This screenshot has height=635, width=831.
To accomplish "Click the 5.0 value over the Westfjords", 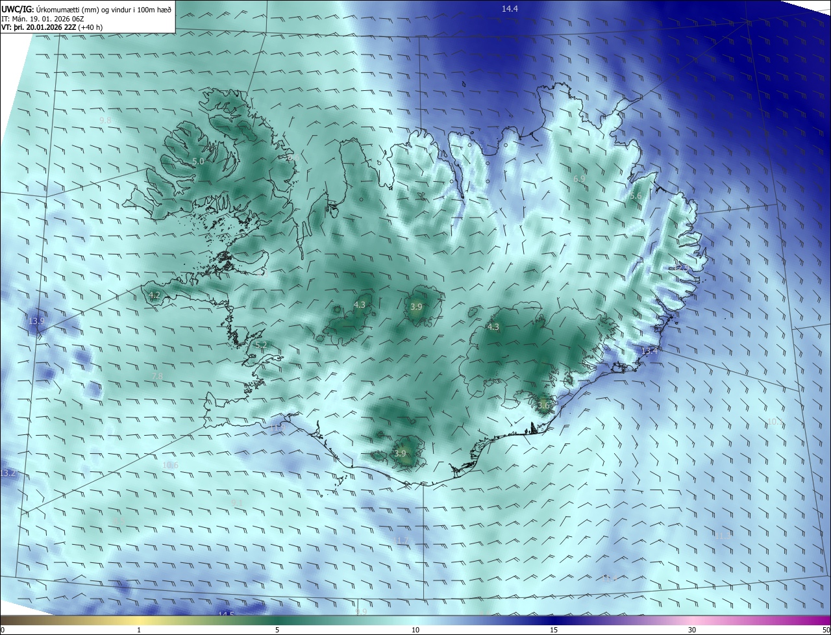I will (198, 161).
